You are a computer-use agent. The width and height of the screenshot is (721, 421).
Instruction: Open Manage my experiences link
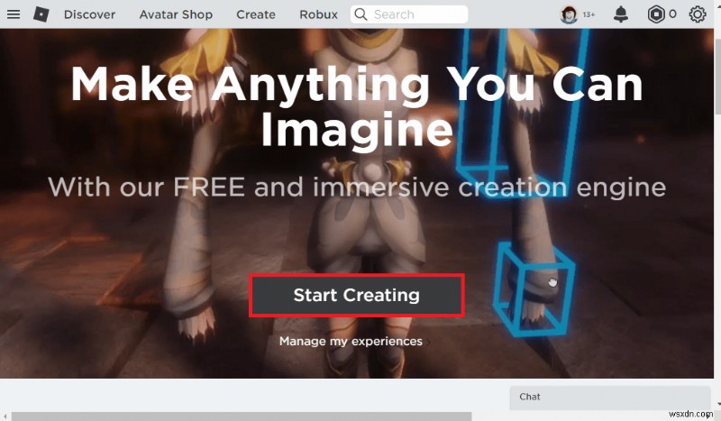pos(351,341)
